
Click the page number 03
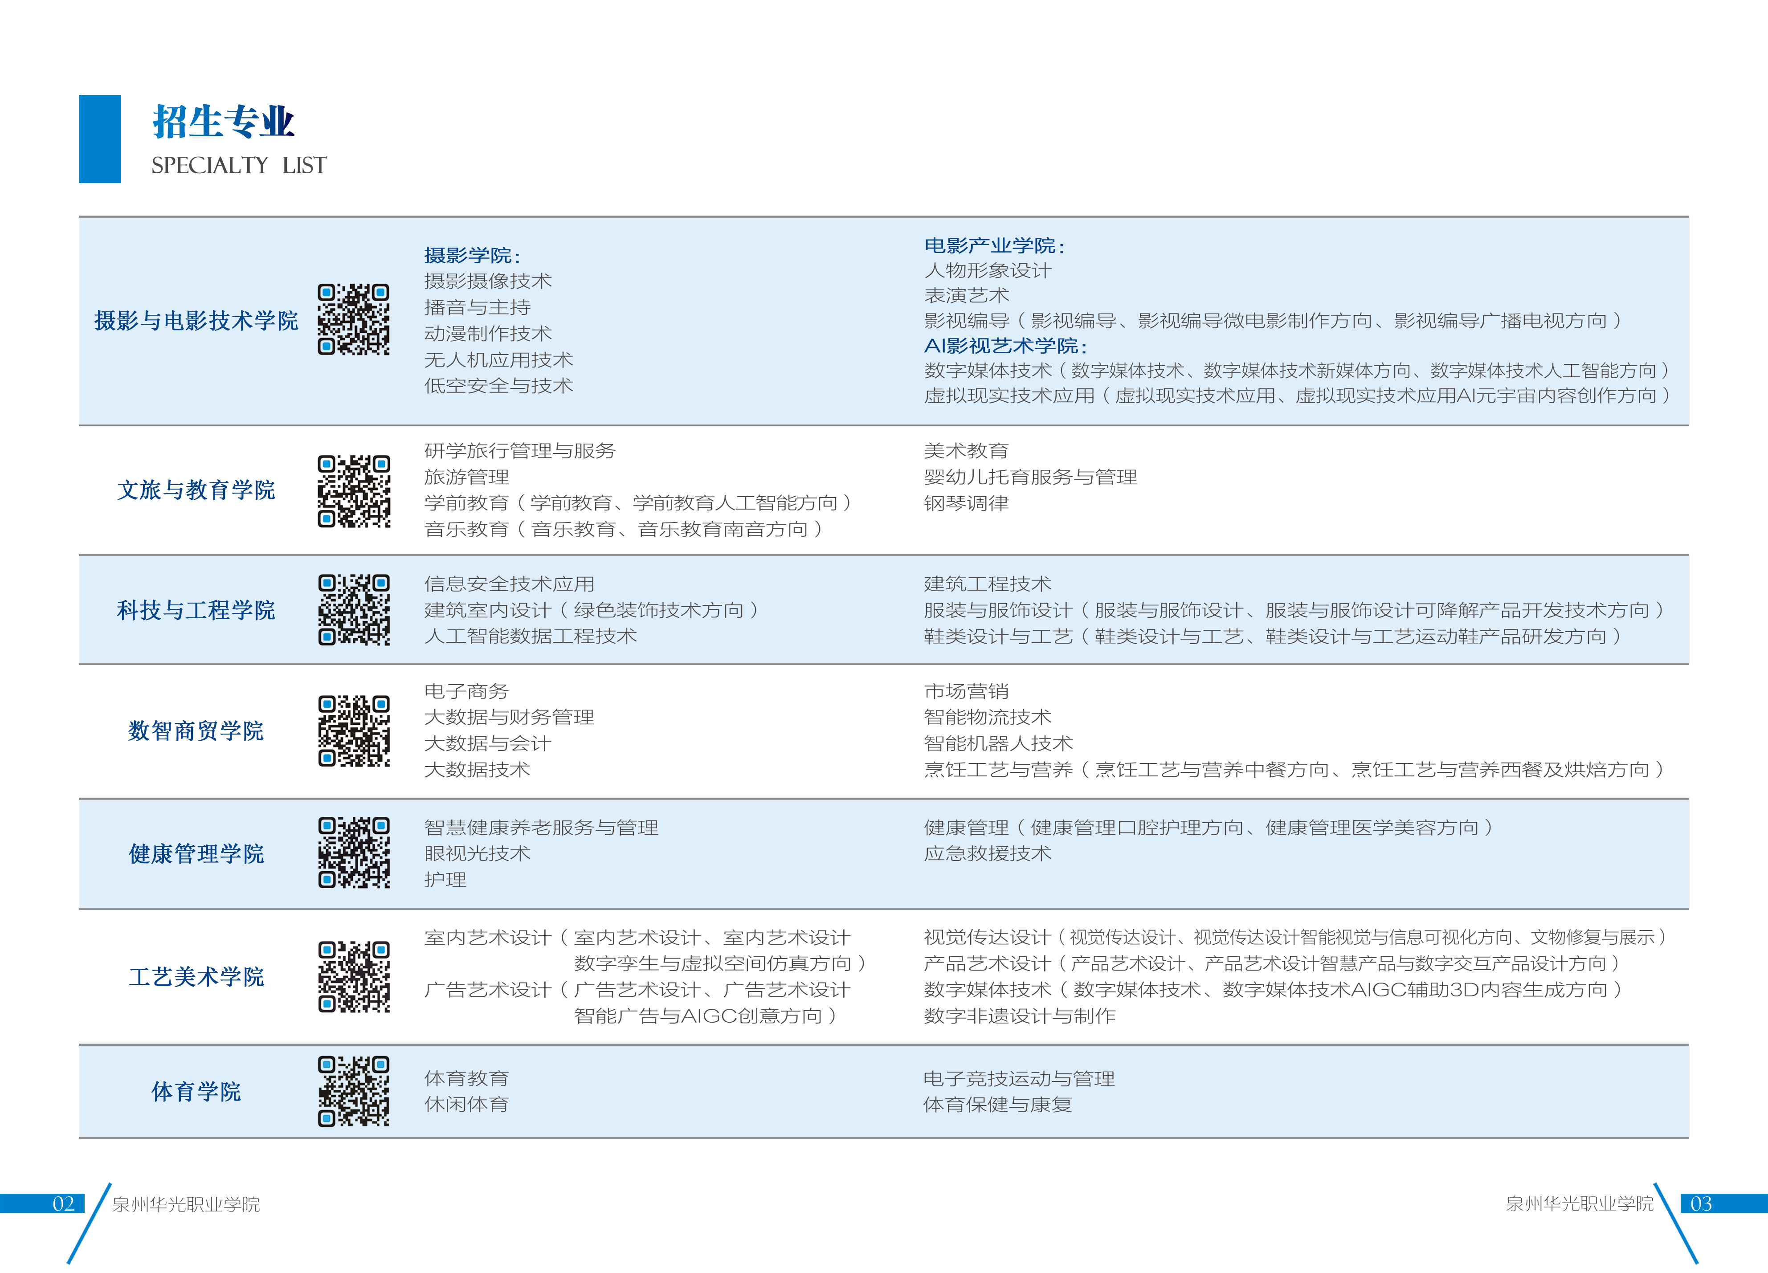(x=1701, y=1204)
